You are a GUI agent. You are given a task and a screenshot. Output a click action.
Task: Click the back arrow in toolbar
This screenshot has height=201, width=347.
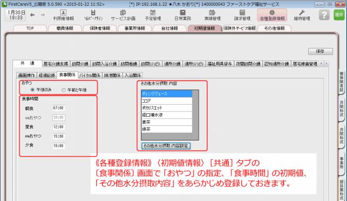[x=31, y=15]
